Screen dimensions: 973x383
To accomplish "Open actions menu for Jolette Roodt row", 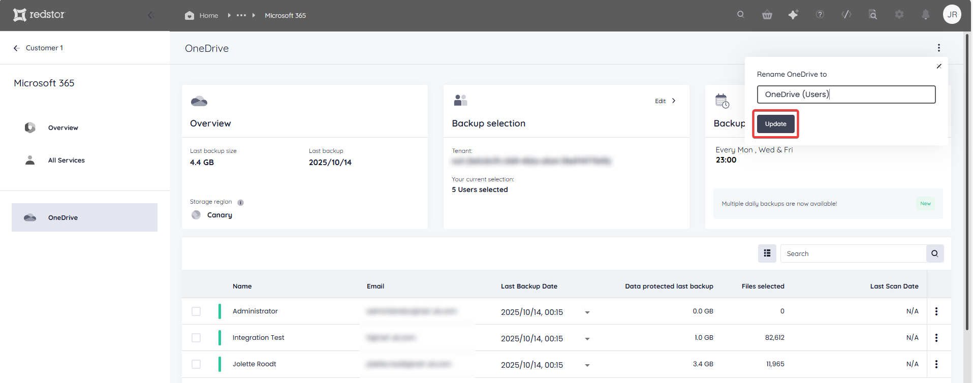I will click(936, 364).
